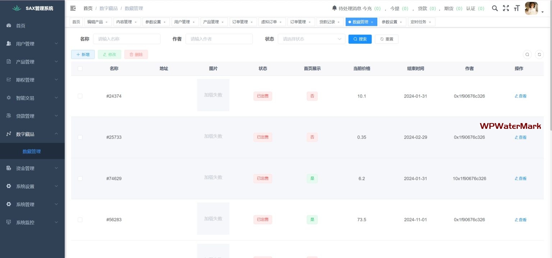Expand 资金管理 menu chevron
552x258 pixels.
click(x=56, y=168)
